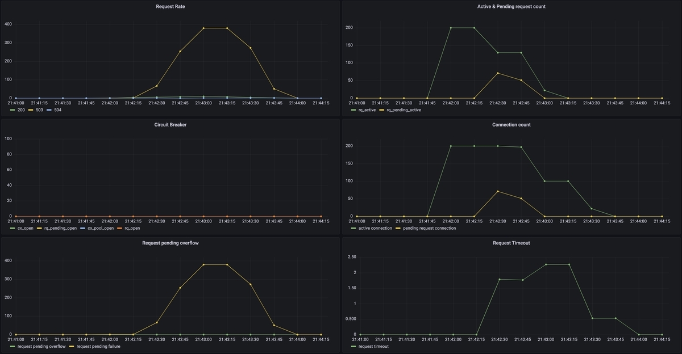Image resolution: width=682 pixels, height=354 pixels.
Task: Select the request timeout legend item
Action: [370, 346]
